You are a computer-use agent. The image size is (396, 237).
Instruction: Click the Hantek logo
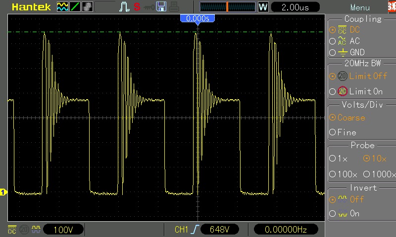pos(31,7)
